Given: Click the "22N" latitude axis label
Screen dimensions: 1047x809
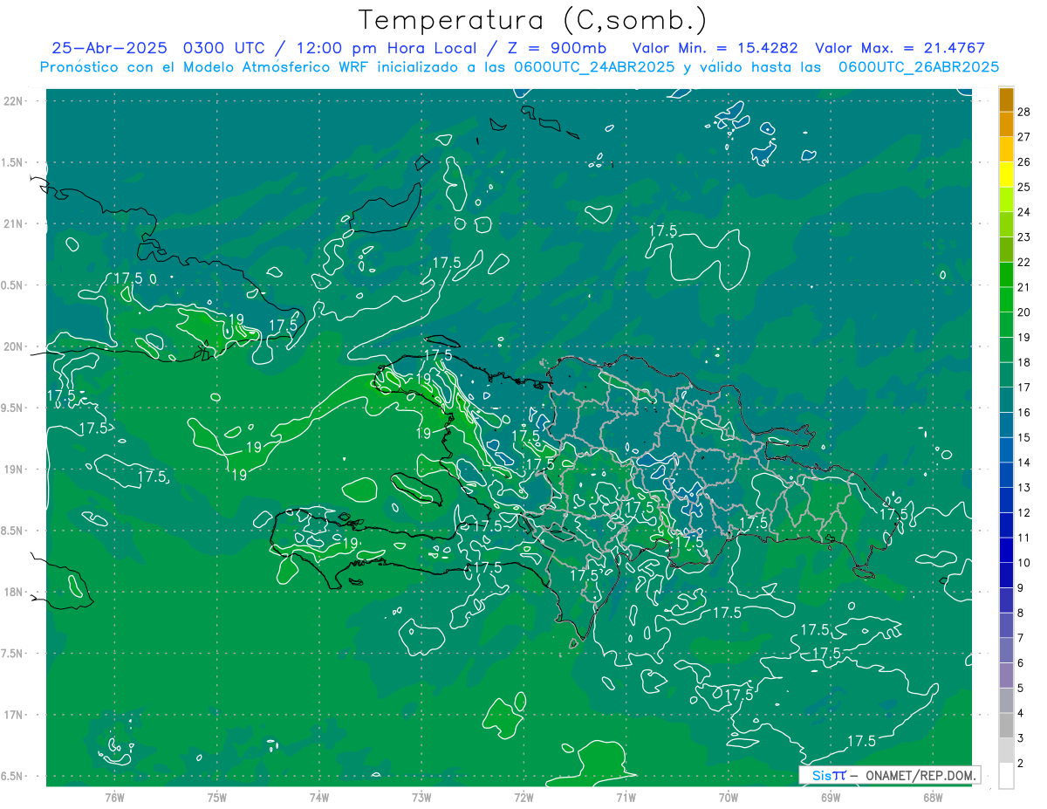Looking at the screenshot, I should click(x=12, y=100).
